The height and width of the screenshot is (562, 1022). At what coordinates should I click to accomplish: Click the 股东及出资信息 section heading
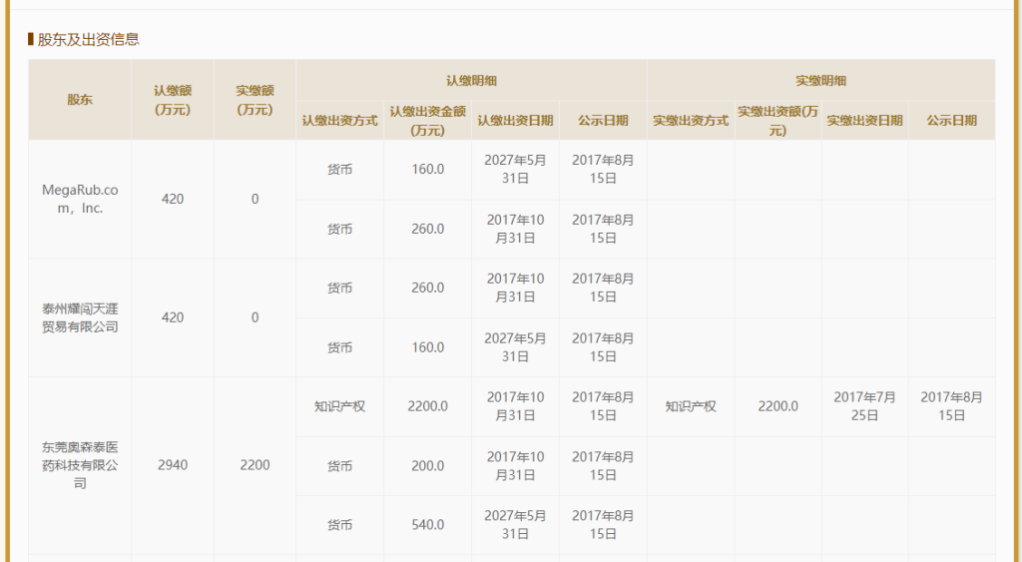click(88, 40)
